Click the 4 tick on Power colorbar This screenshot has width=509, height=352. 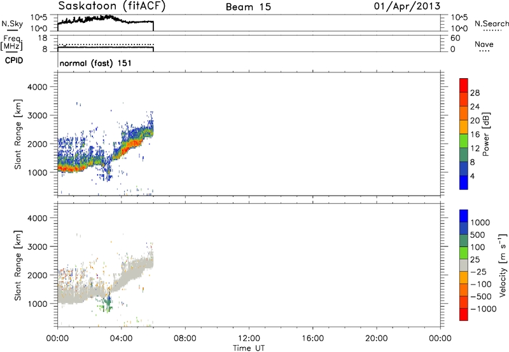click(x=472, y=176)
